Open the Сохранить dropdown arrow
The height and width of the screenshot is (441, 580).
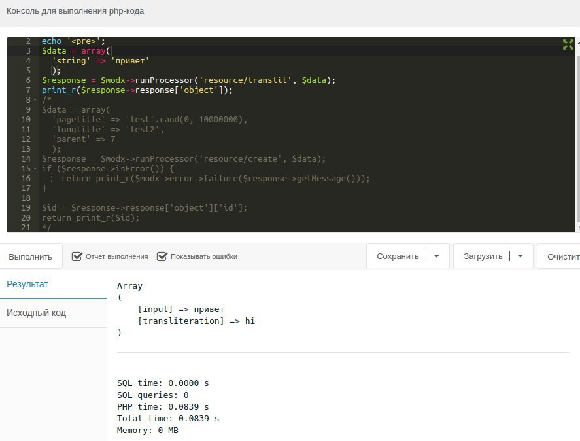(437, 256)
